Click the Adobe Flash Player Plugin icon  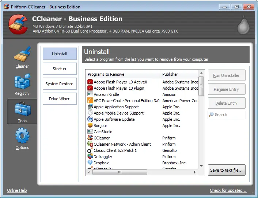[90, 88]
